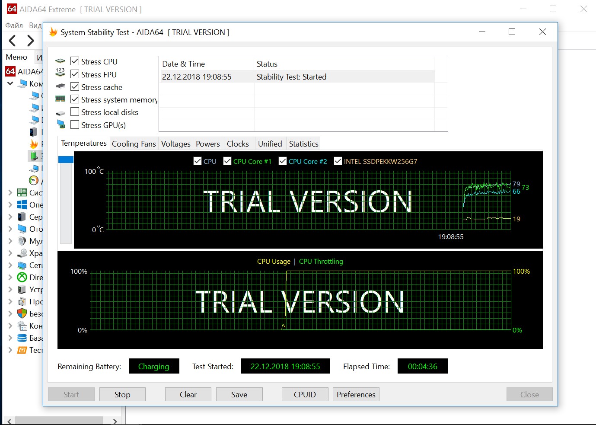Hide the CPU temperature graph line

point(198,161)
